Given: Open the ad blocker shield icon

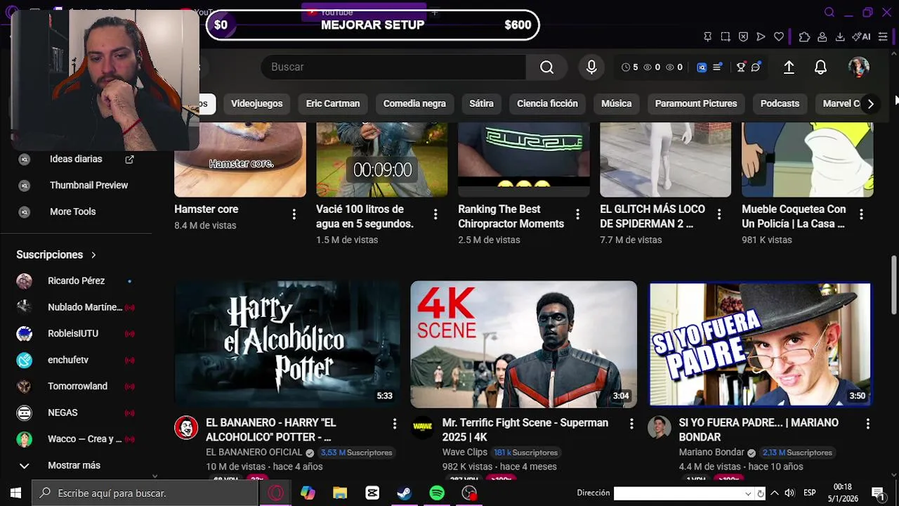Looking at the screenshot, I should coord(743,37).
